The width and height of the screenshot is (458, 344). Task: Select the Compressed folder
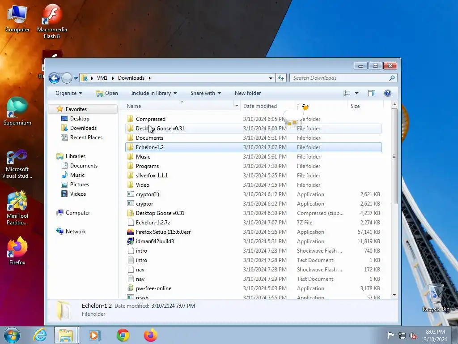pyautogui.click(x=254, y=119)
